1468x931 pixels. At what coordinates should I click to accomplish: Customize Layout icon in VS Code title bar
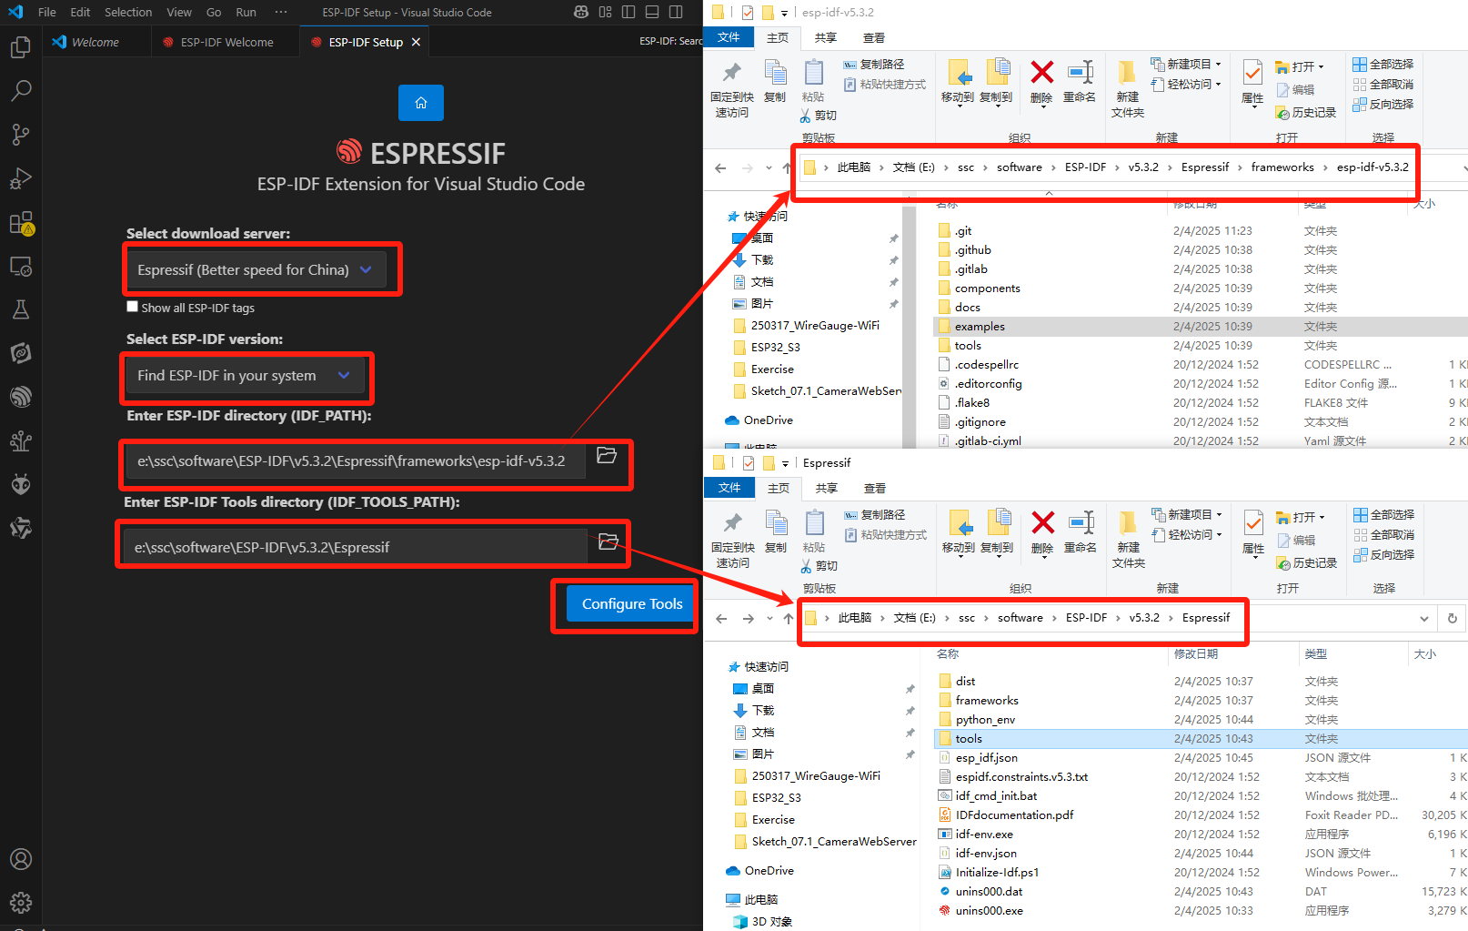[x=605, y=12]
